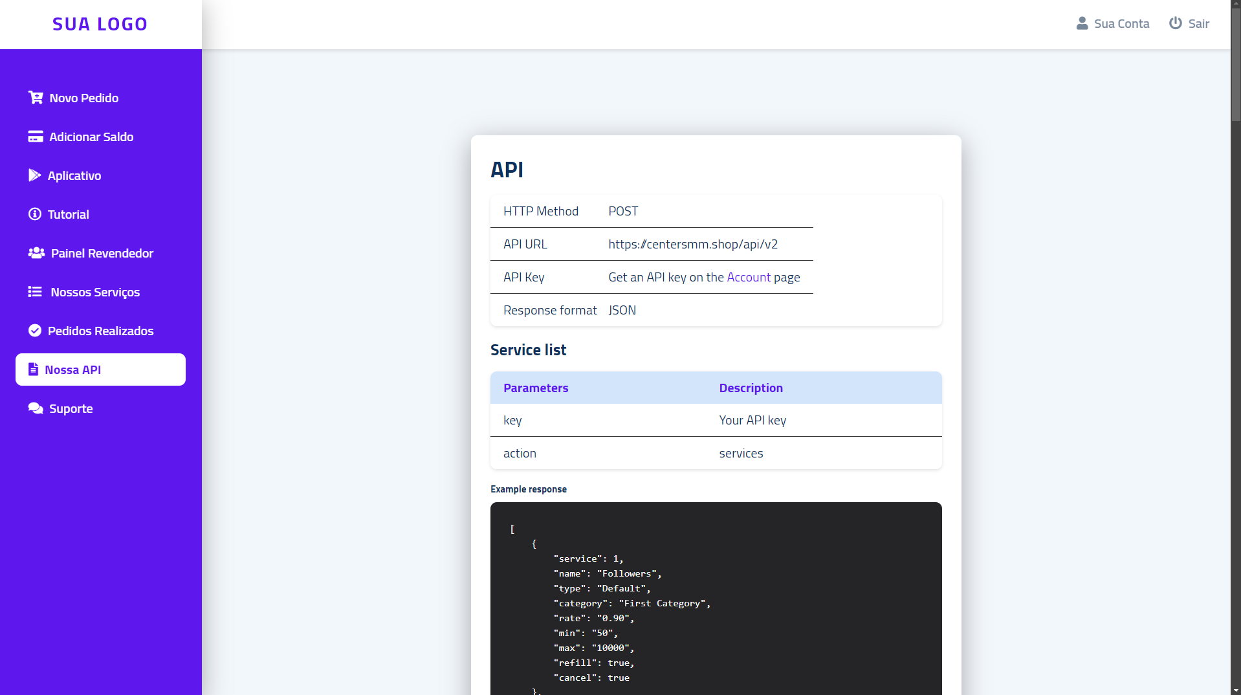Open Sua Conta account page
Viewport: 1241px width, 695px height.
pyautogui.click(x=1121, y=23)
